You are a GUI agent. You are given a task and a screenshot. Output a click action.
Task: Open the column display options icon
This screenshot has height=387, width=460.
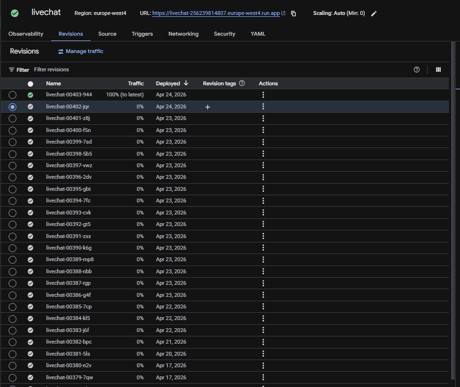pos(438,69)
